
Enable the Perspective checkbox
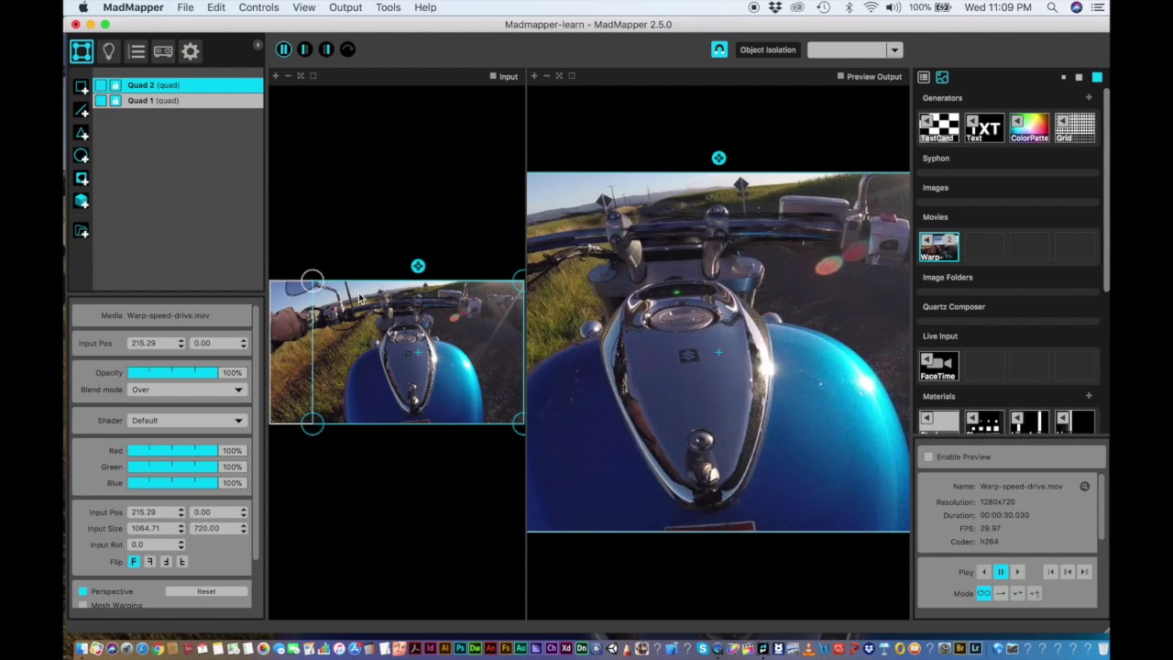coord(83,591)
